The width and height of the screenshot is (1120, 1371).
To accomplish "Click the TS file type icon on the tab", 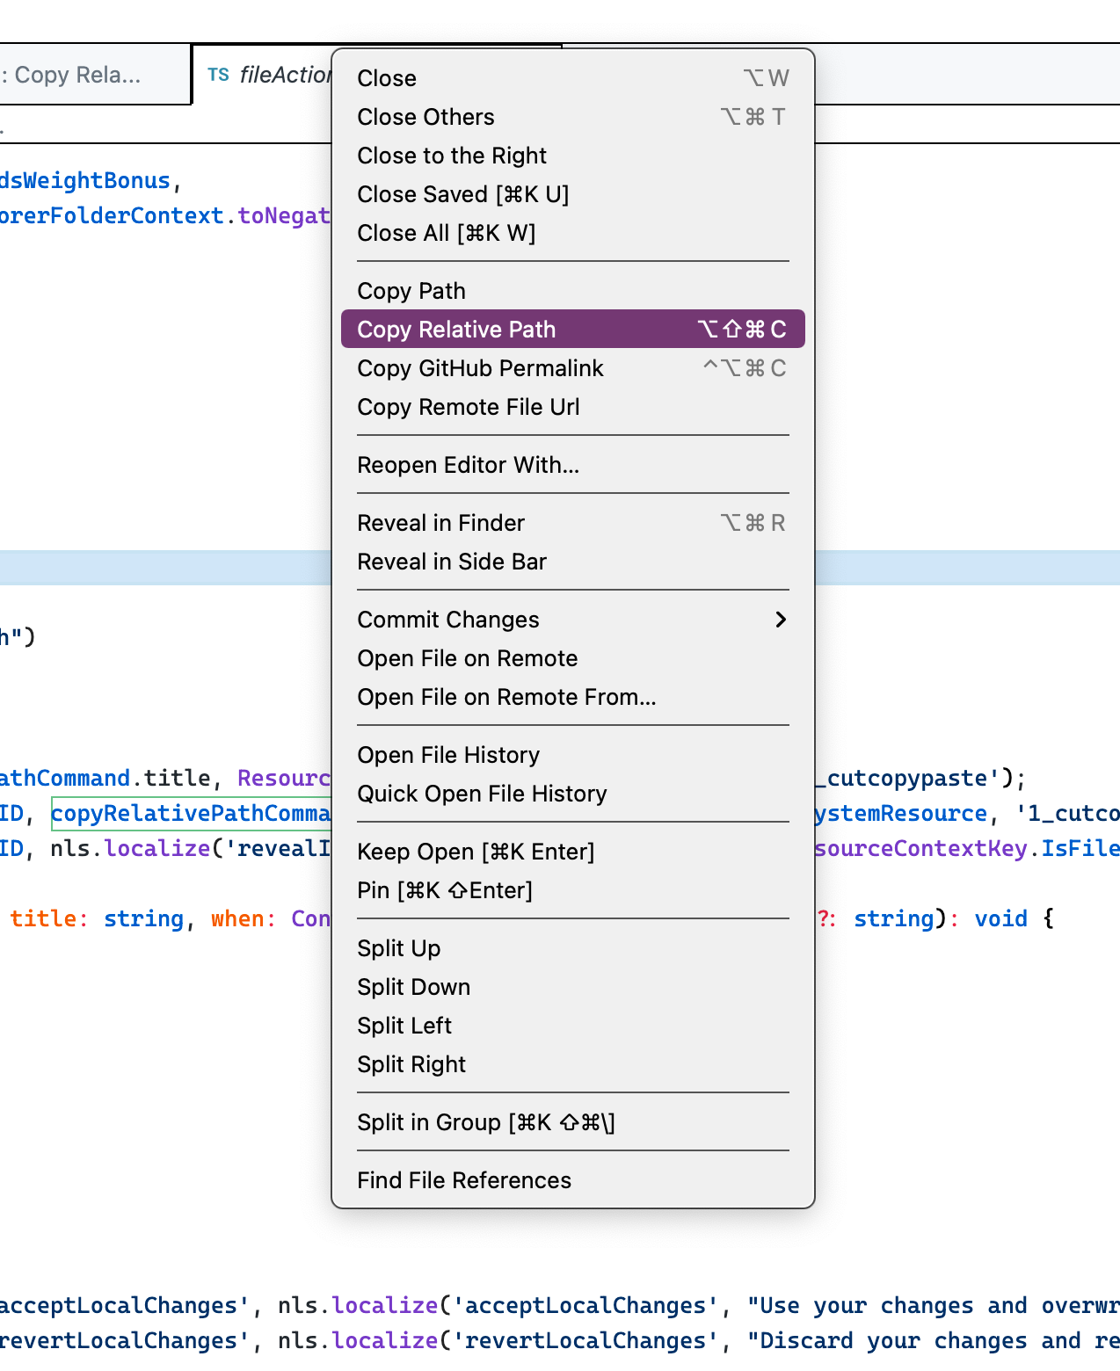I will click(x=219, y=76).
